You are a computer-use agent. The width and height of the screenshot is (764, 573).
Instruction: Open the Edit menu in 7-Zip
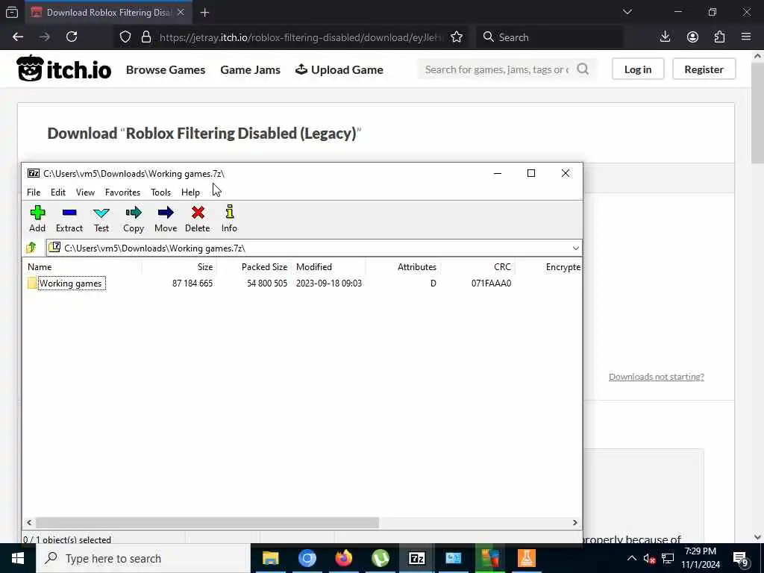pyautogui.click(x=58, y=192)
